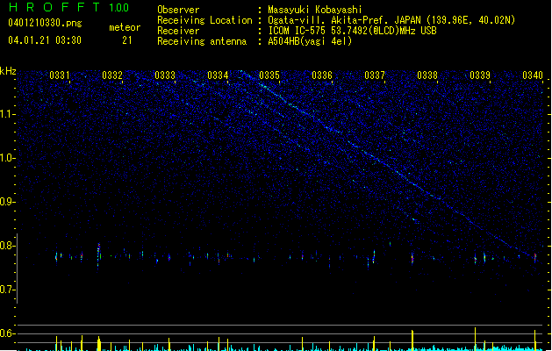Click the 1.1 kHz axis label
Viewport: 552px width, 351px height.
click(x=7, y=114)
